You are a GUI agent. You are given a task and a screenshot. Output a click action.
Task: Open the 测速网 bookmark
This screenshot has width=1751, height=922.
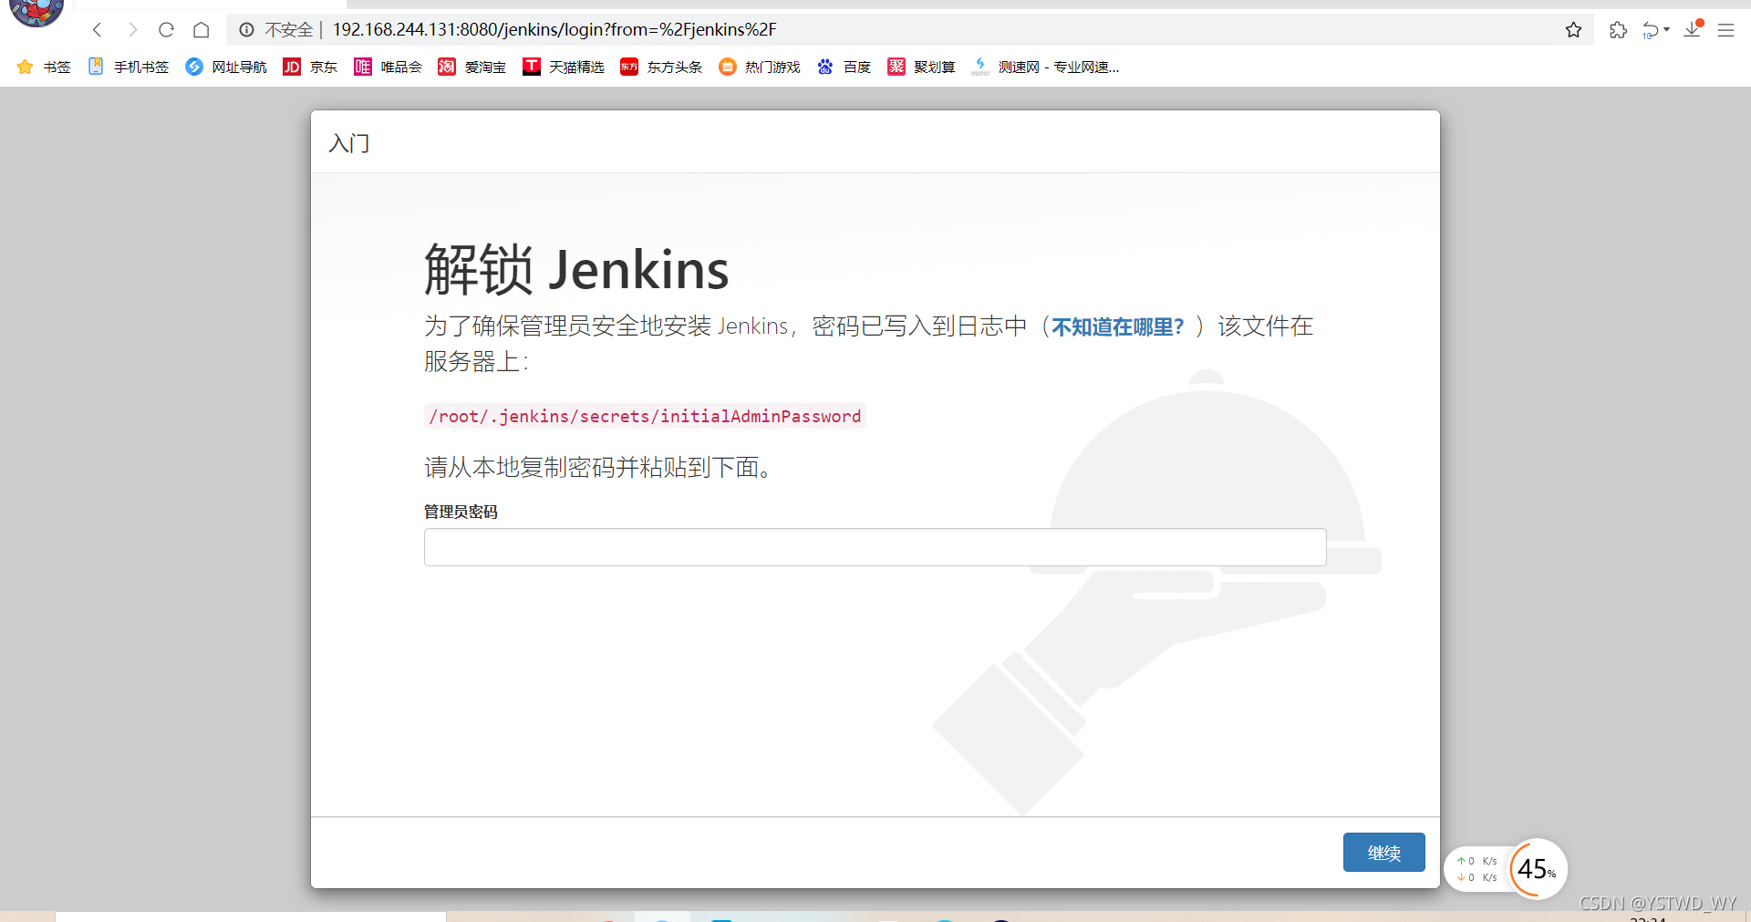(x=1045, y=67)
